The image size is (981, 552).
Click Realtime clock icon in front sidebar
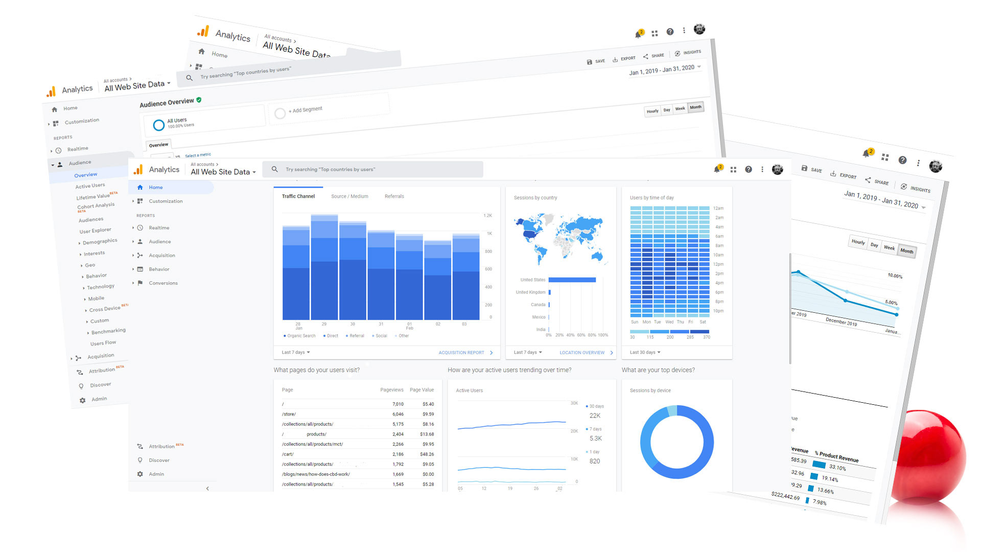point(140,228)
